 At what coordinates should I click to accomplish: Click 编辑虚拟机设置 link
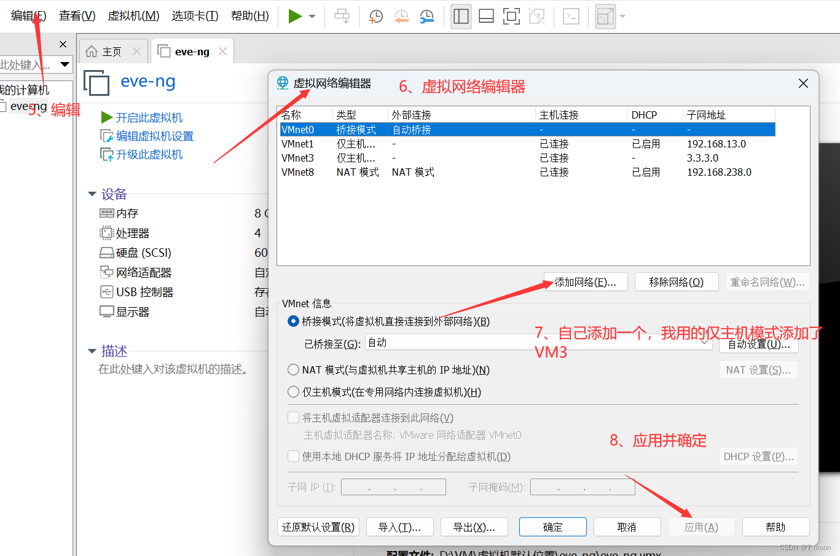155,136
